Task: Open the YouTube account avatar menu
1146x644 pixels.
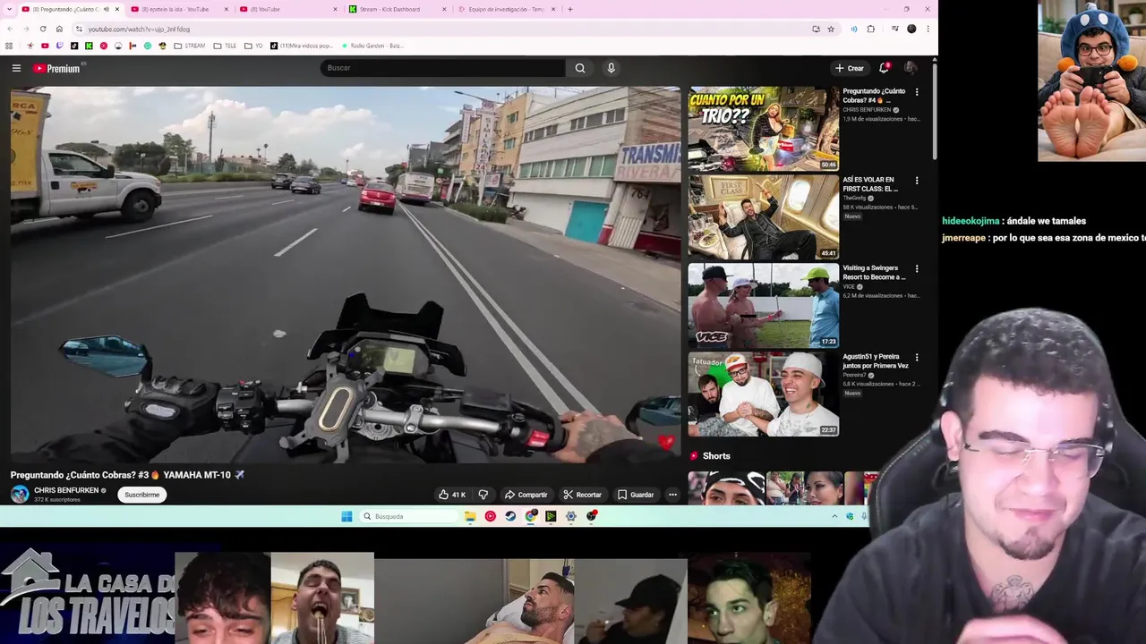Action: pyautogui.click(x=911, y=68)
